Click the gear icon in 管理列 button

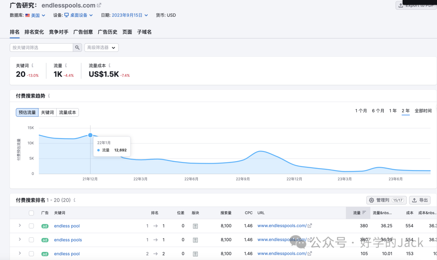point(371,200)
